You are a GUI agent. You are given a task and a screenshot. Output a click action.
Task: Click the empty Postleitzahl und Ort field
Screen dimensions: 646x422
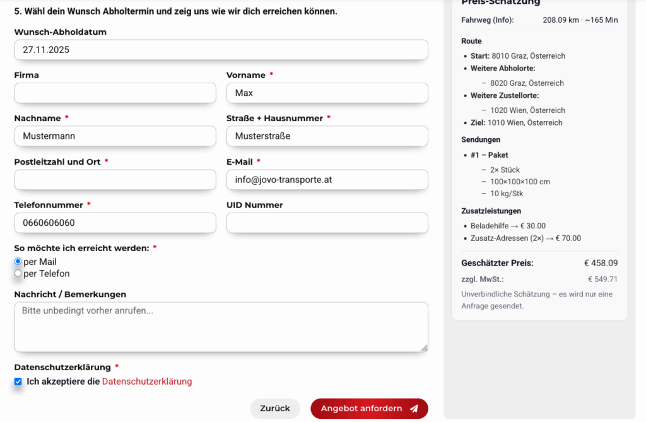[115, 180]
